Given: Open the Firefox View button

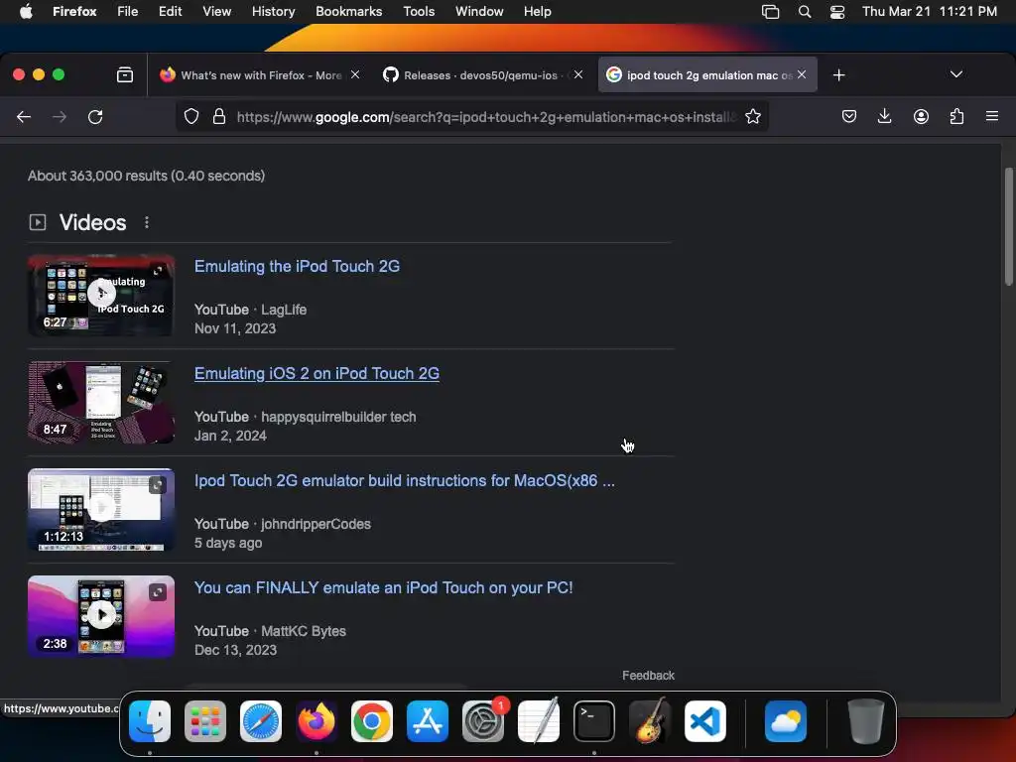Looking at the screenshot, I should (125, 75).
